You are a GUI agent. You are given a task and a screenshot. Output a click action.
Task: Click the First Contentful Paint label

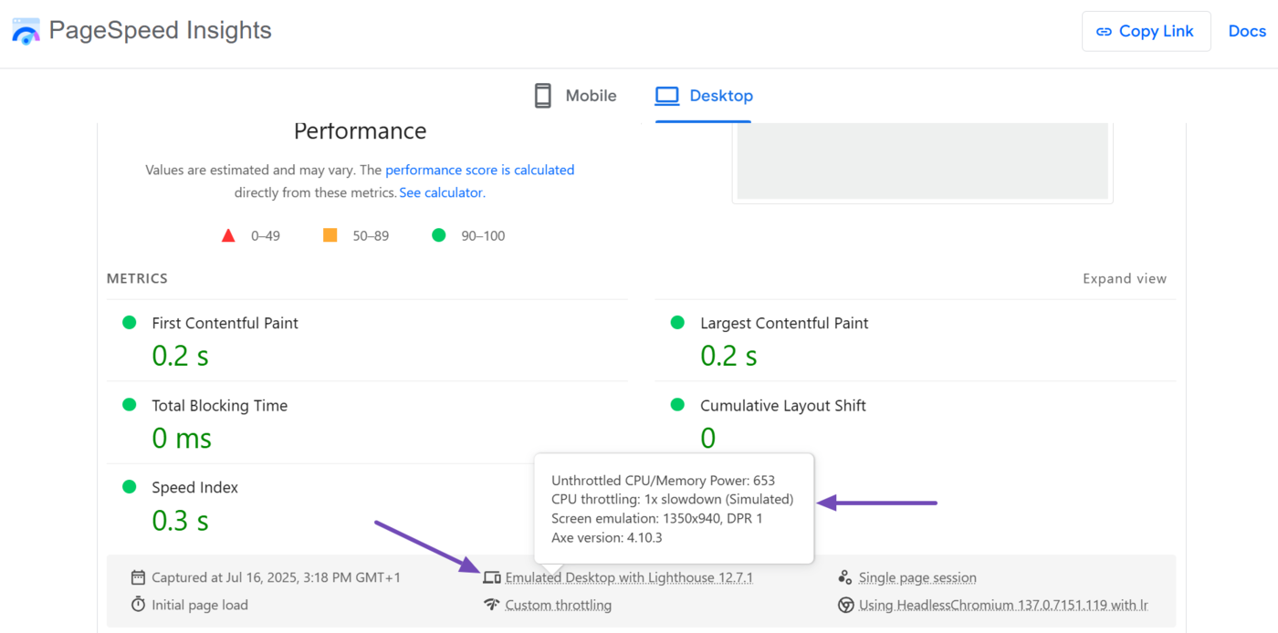click(x=225, y=323)
